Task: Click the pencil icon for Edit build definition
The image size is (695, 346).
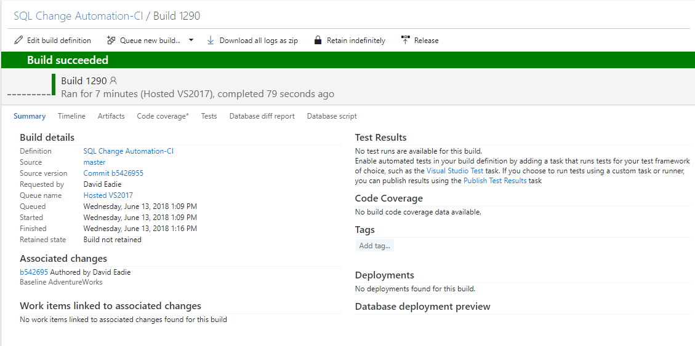Action: tap(18, 41)
